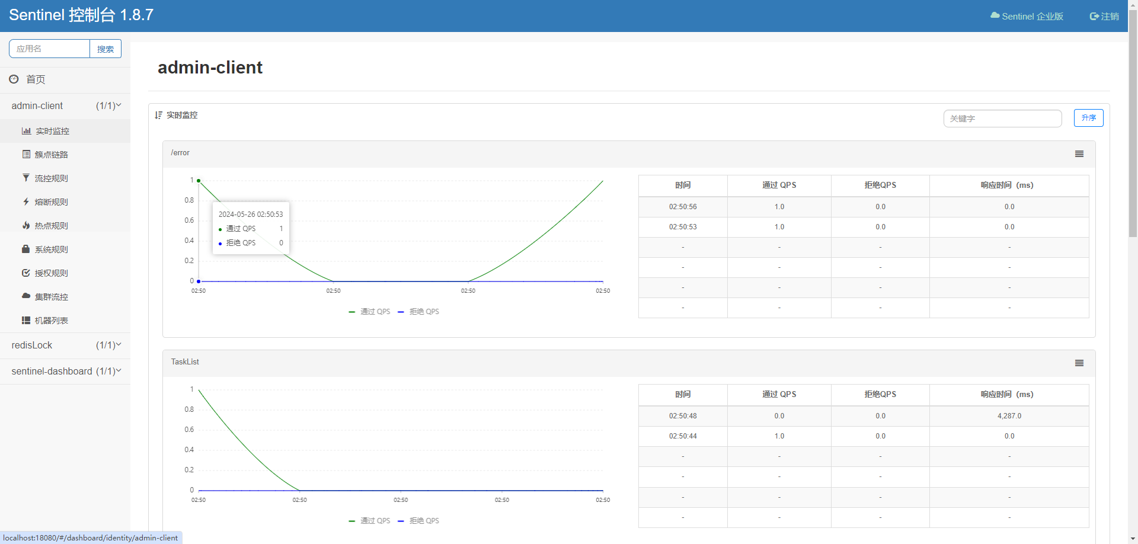Open Sentinel 企业版 link

tap(1027, 16)
